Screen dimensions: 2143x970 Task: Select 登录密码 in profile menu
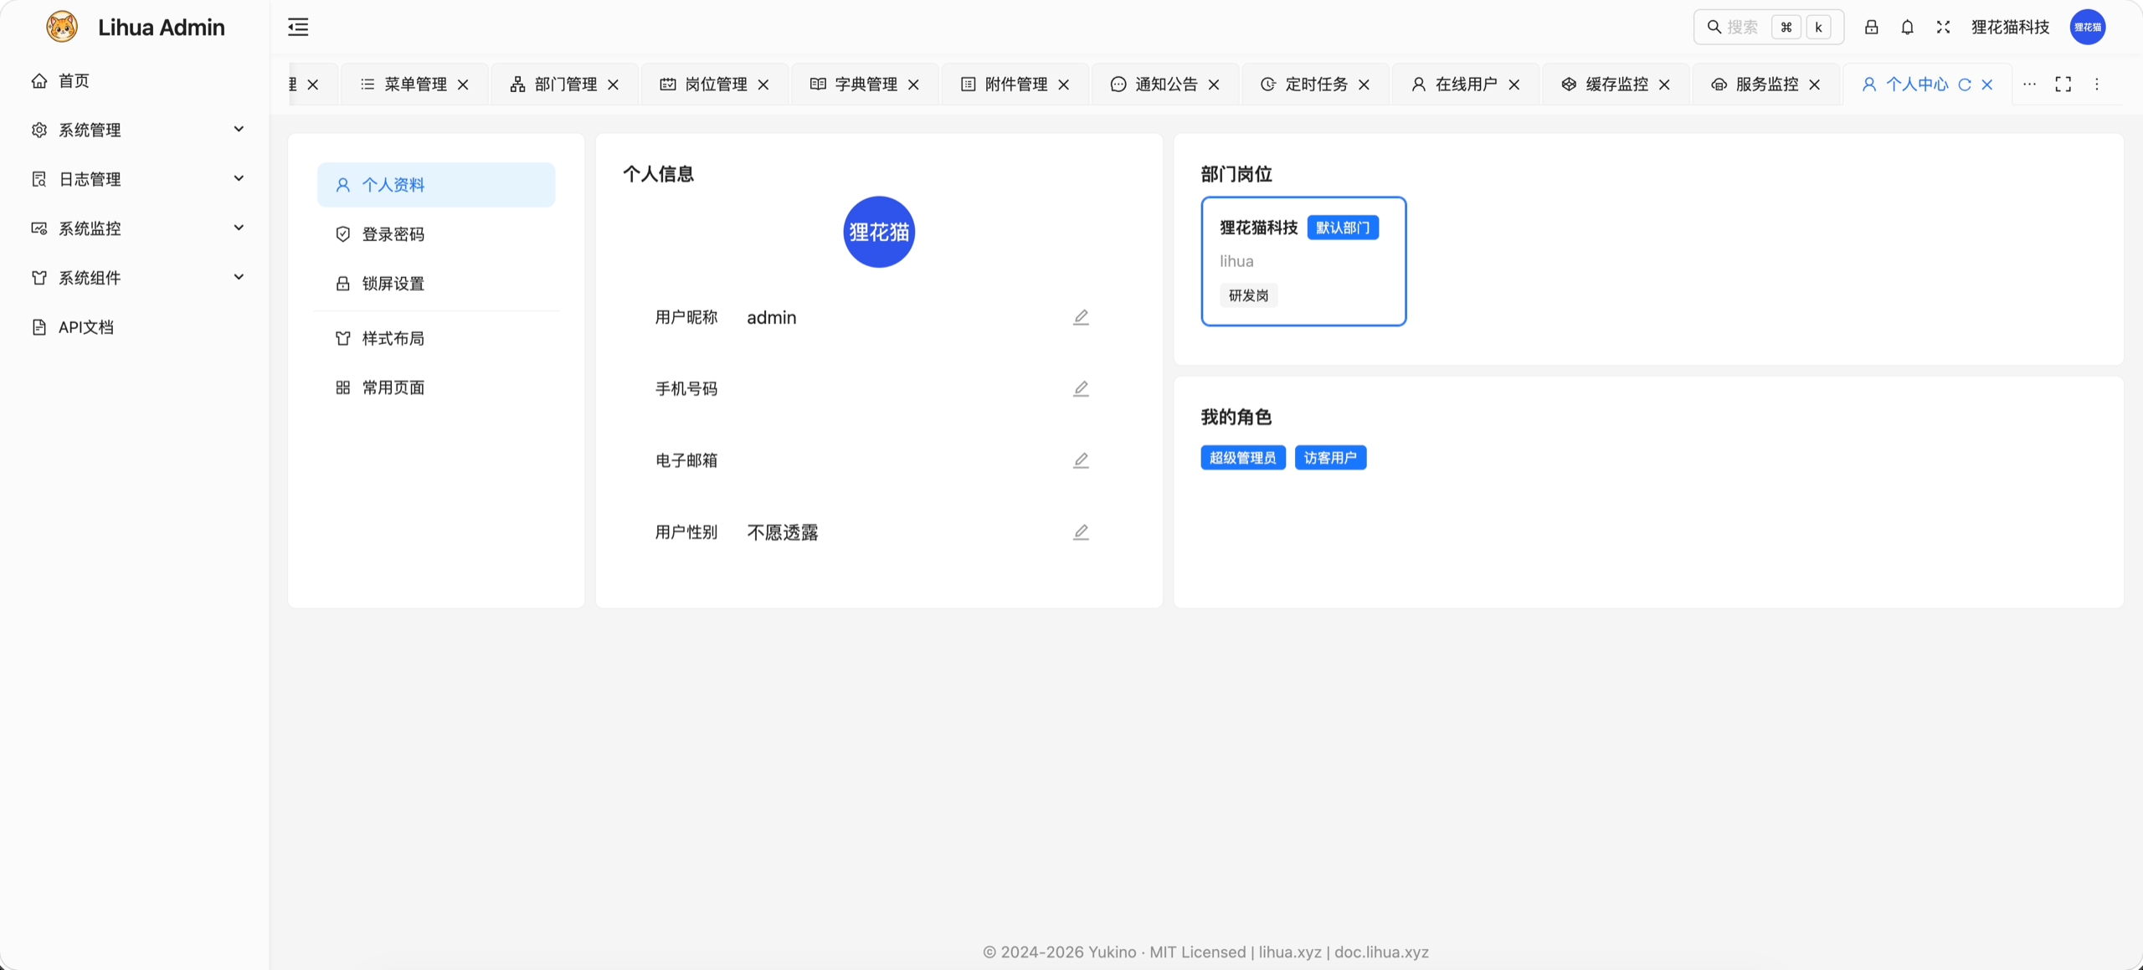[436, 234]
